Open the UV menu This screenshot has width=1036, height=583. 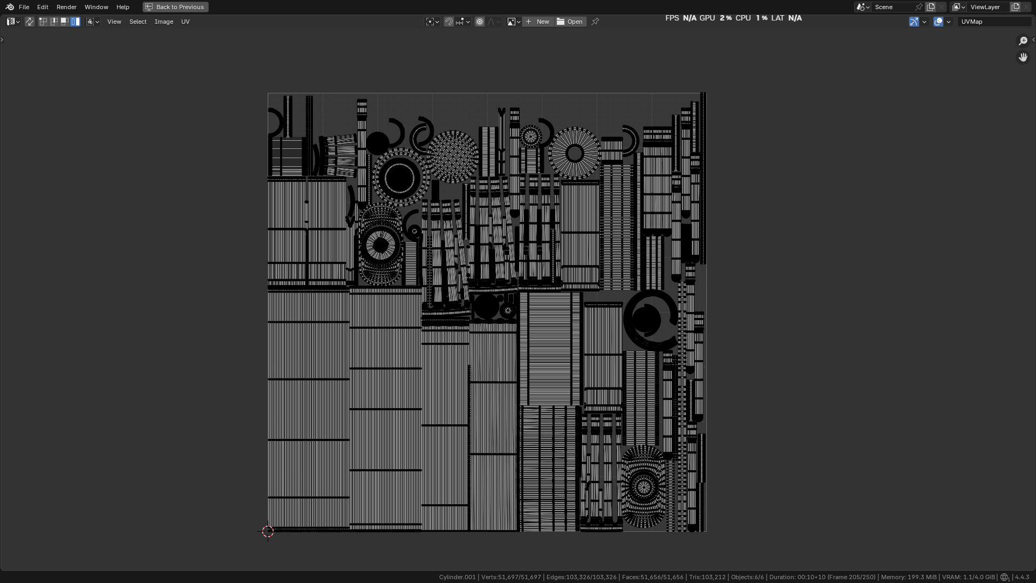[x=185, y=22]
